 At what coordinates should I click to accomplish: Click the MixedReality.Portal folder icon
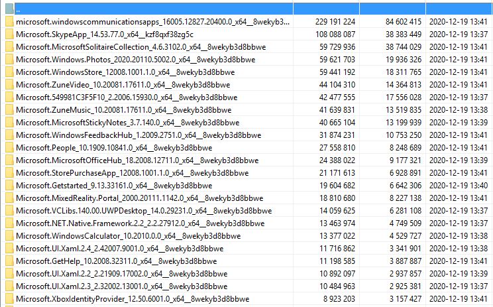[9, 198]
